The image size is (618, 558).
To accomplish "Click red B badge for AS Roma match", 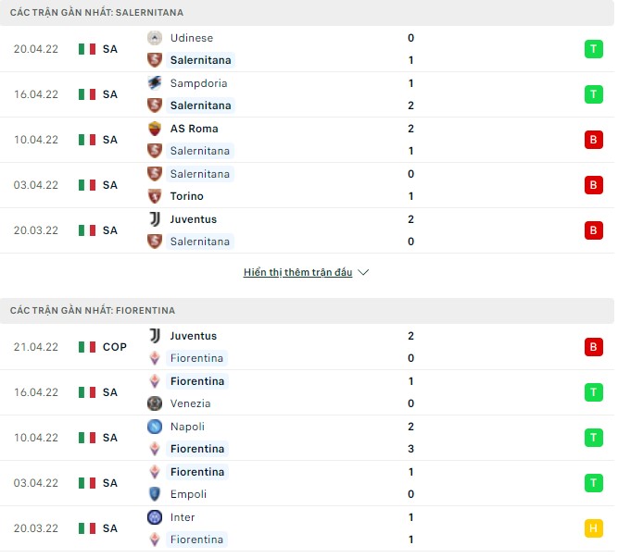I will point(593,140).
